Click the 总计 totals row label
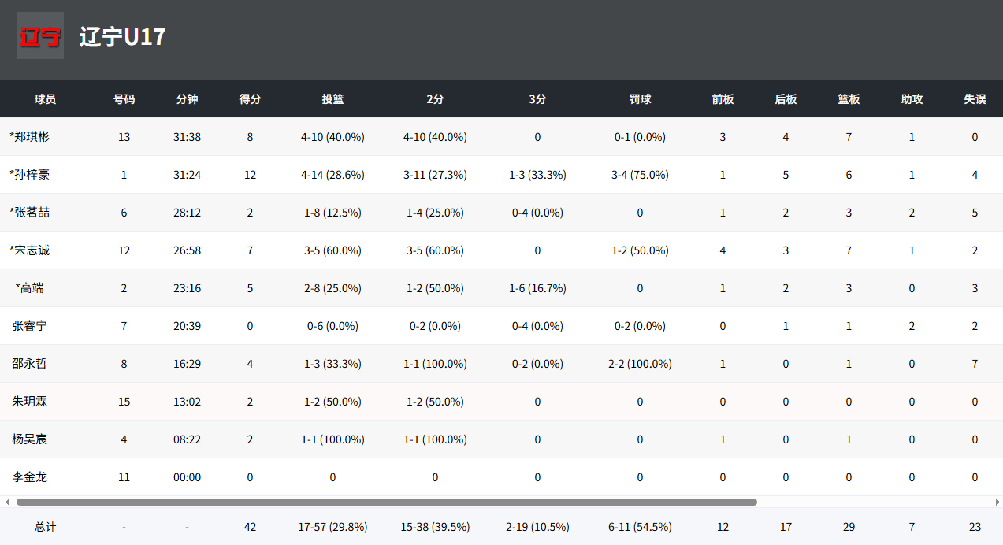Screen dimensions: 1003x545 [45, 527]
